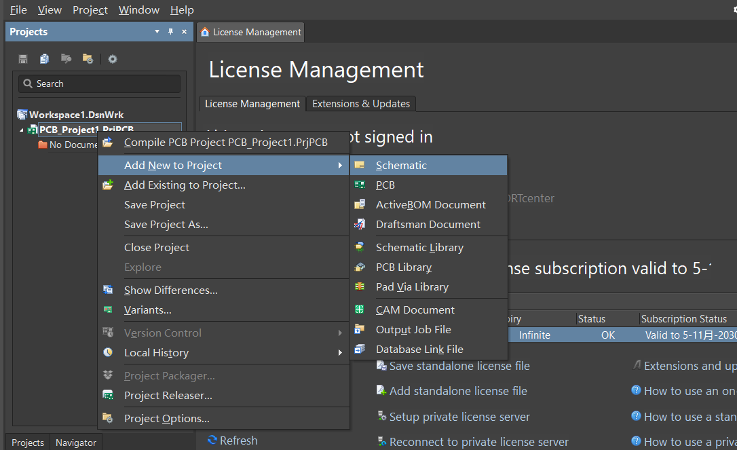
Task: Open the Window menu in menu bar
Action: click(138, 10)
